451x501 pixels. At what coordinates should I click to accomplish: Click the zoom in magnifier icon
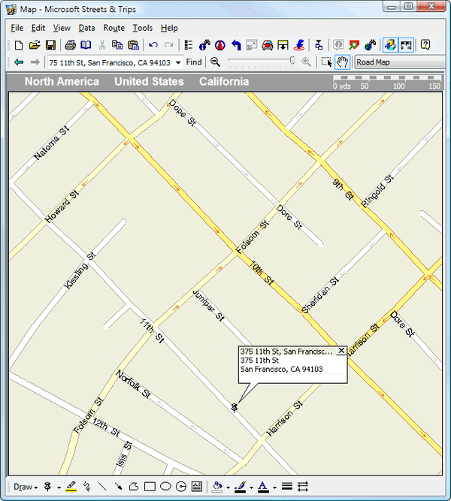pos(306,62)
